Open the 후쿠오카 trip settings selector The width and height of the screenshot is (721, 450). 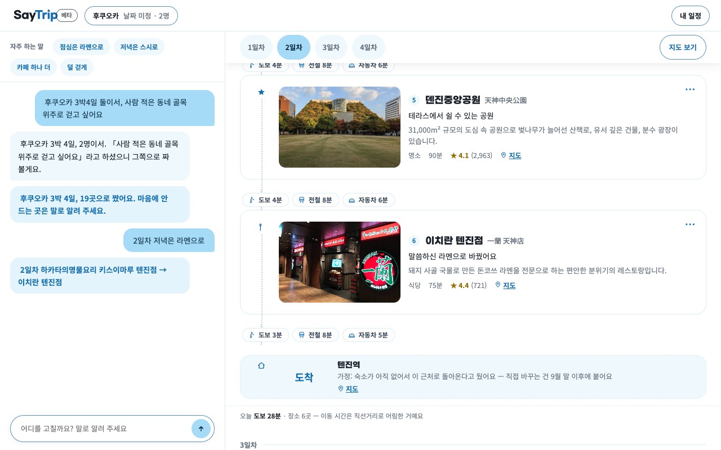pos(131,16)
